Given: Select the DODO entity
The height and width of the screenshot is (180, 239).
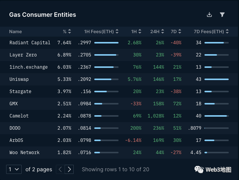Looking at the screenshot, I should (x=15, y=128).
